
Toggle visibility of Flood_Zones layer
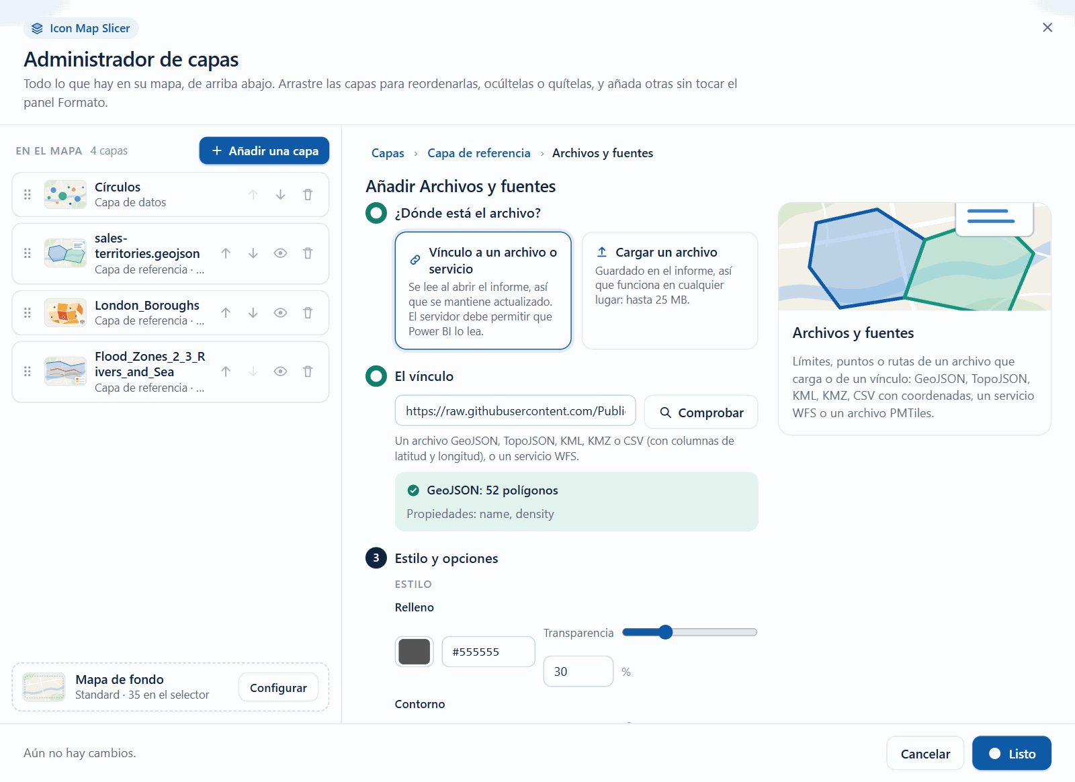pos(280,372)
